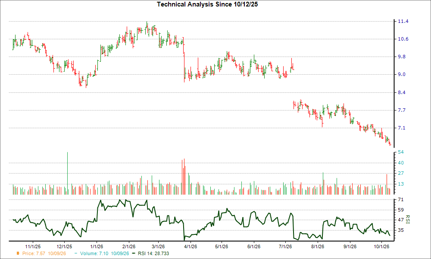Click the 6/1/26 date label
Screen dimensions: 431x259
click(x=254, y=246)
